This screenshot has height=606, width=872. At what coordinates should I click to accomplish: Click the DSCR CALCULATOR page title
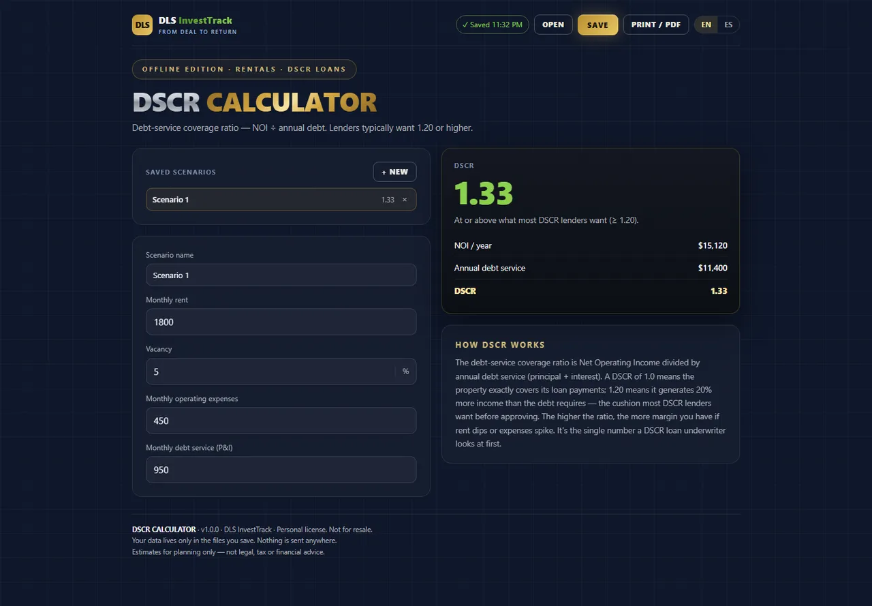point(254,102)
